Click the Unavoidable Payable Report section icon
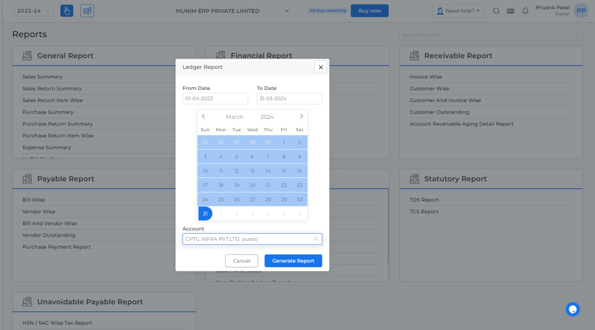 [x=27, y=302]
